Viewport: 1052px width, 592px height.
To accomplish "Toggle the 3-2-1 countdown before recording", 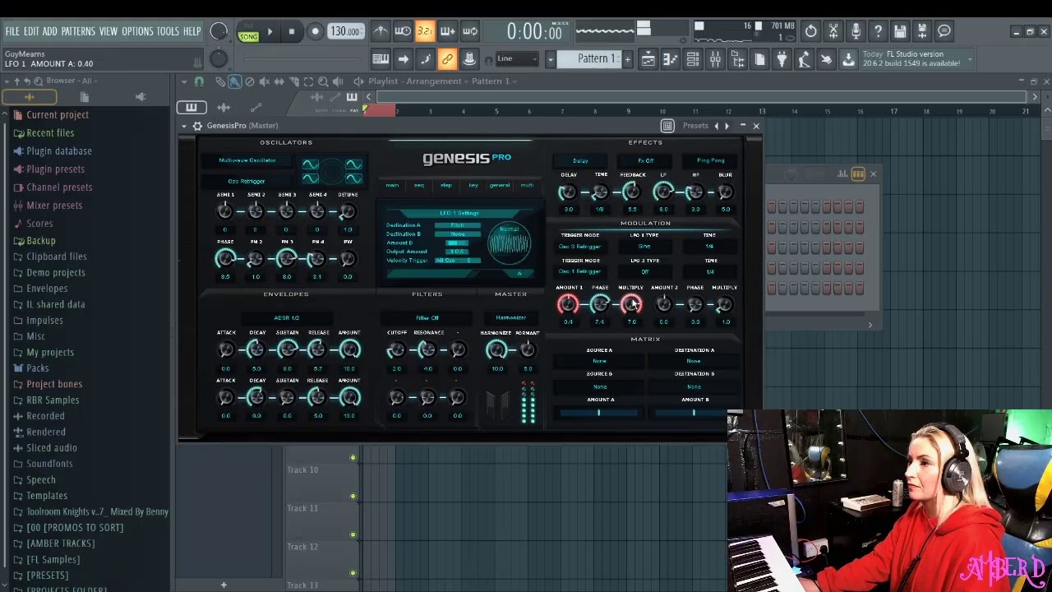I will (425, 31).
